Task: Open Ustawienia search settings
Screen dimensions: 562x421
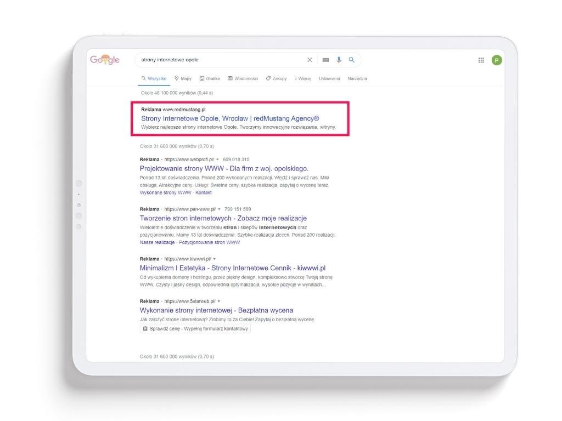Action: [x=329, y=78]
